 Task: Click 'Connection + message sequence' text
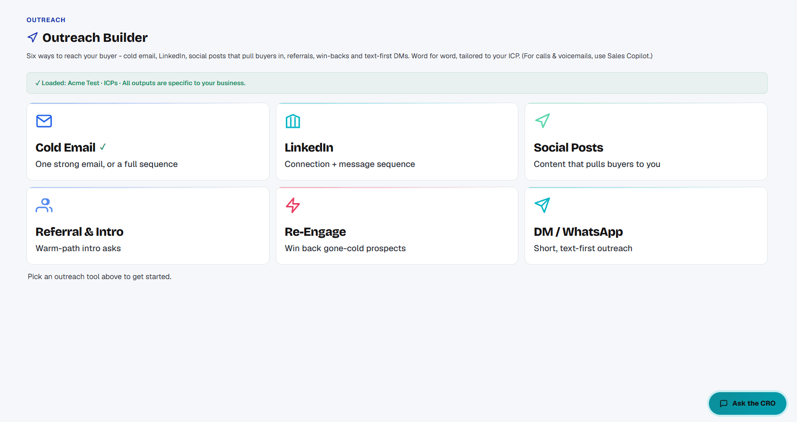pyautogui.click(x=349, y=164)
